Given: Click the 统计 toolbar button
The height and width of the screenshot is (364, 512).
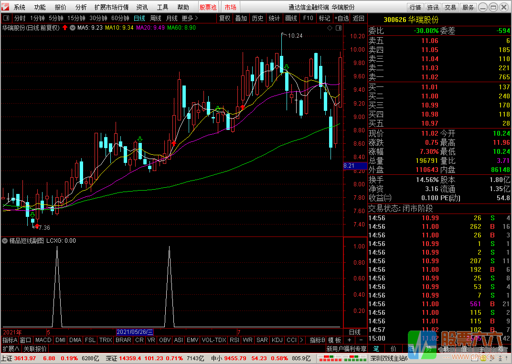Looking at the screenshot, I should tap(274, 18).
